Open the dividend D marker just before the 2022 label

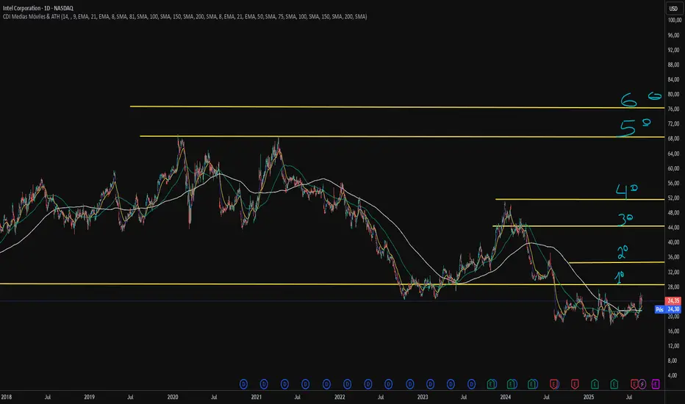(326, 384)
